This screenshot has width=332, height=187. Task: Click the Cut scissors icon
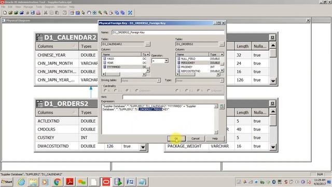[x=46, y=12]
